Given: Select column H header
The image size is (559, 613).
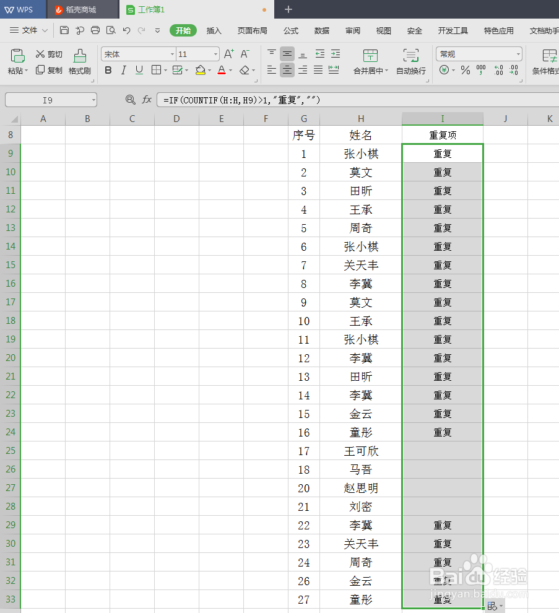Looking at the screenshot, I should tap(361, 118).
